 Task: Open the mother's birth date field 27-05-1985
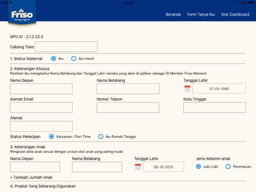tap(219, 89)
